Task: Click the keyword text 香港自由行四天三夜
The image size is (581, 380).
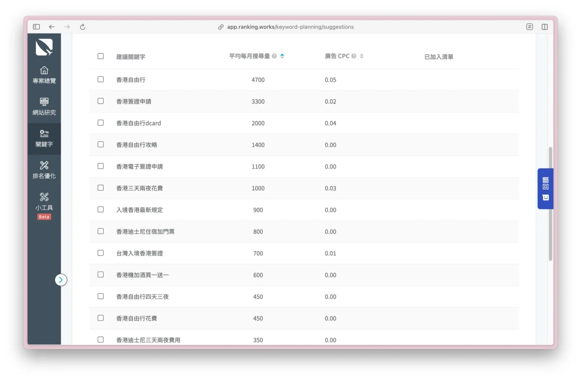Action: (x=142, y=297)
